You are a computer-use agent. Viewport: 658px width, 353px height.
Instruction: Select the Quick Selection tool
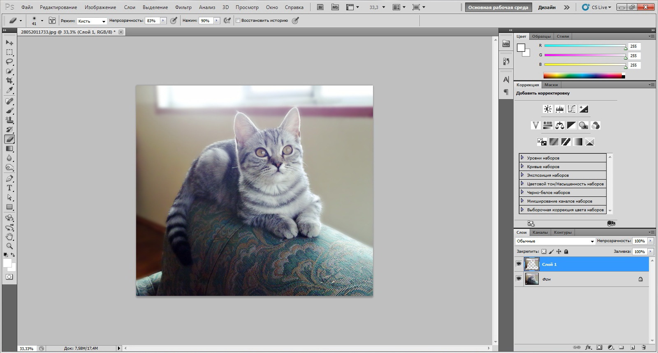pos(9,71)
